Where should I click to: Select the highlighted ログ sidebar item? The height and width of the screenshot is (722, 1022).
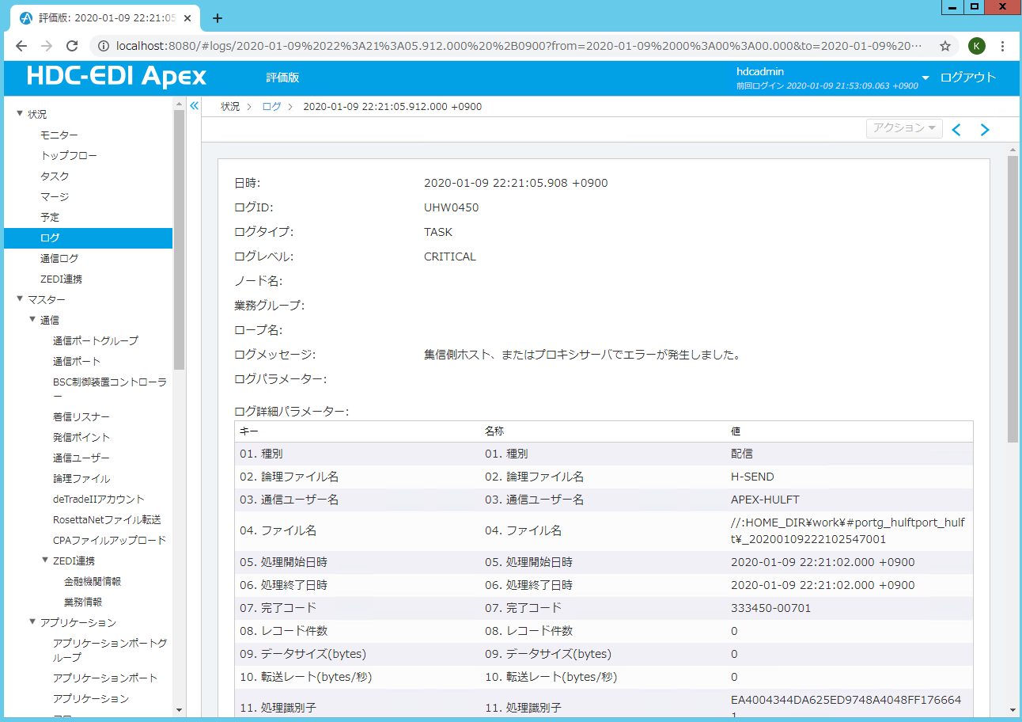point(88,237)
